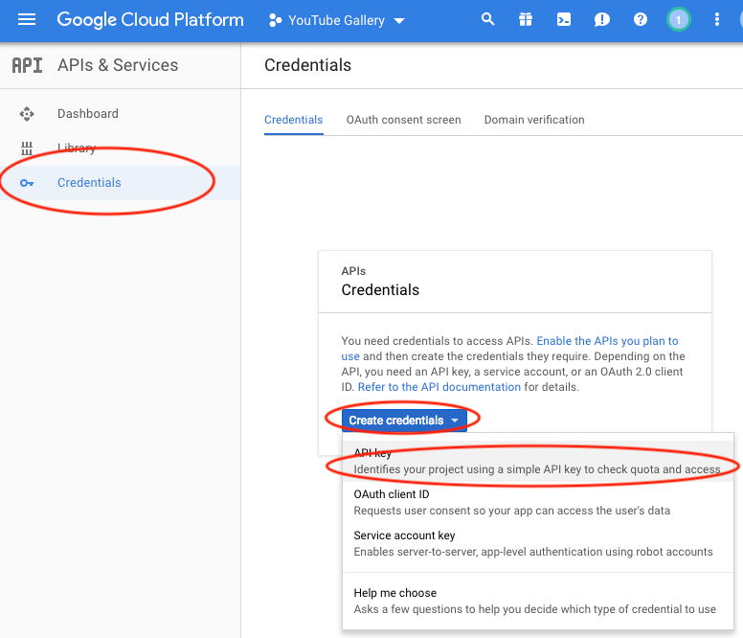
Task: Pick the Help me choose option
Action: click(534, 601)
